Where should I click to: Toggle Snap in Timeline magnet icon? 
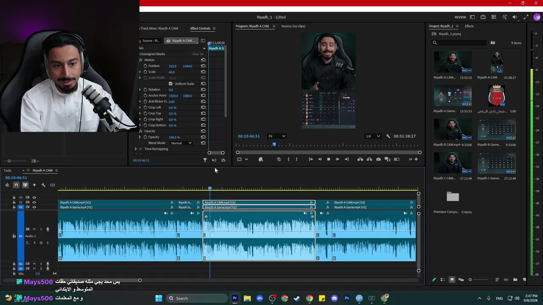16,185
